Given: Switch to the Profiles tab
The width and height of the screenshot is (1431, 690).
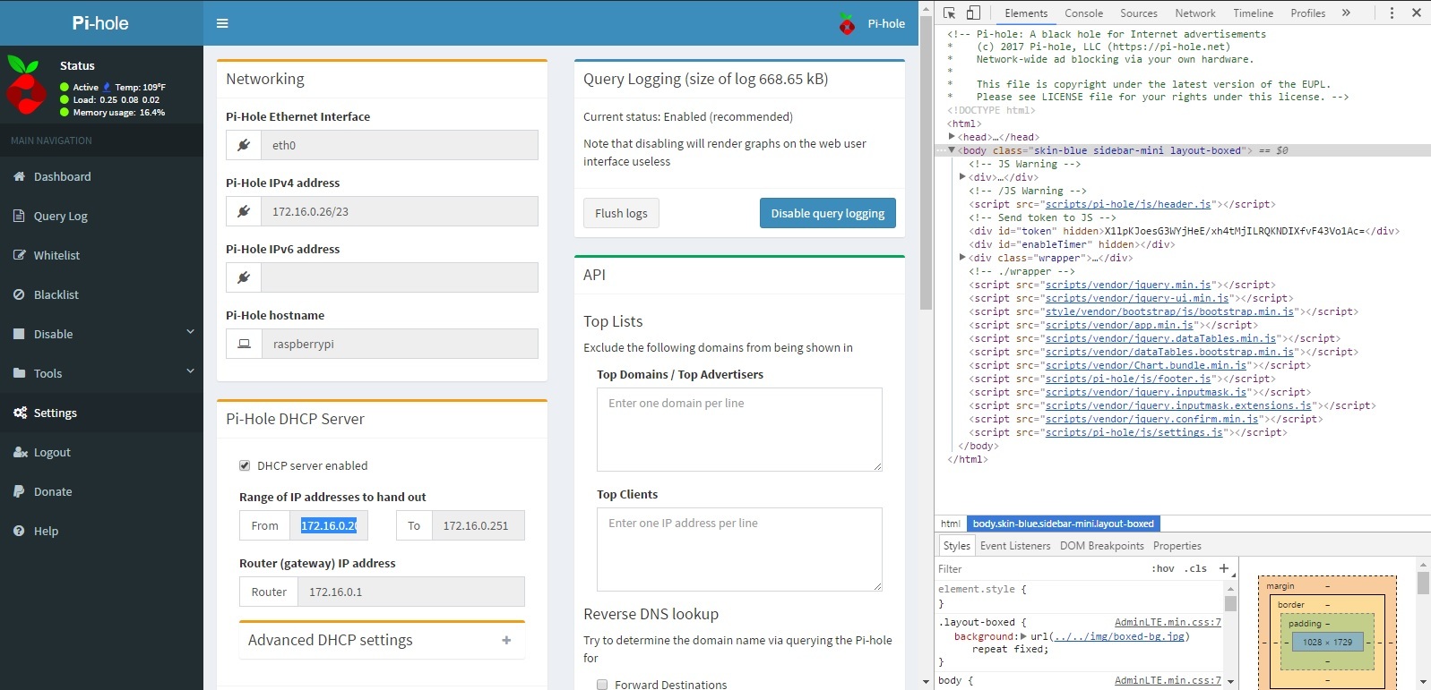Looking at the screenshot, I should point(1307,13).
